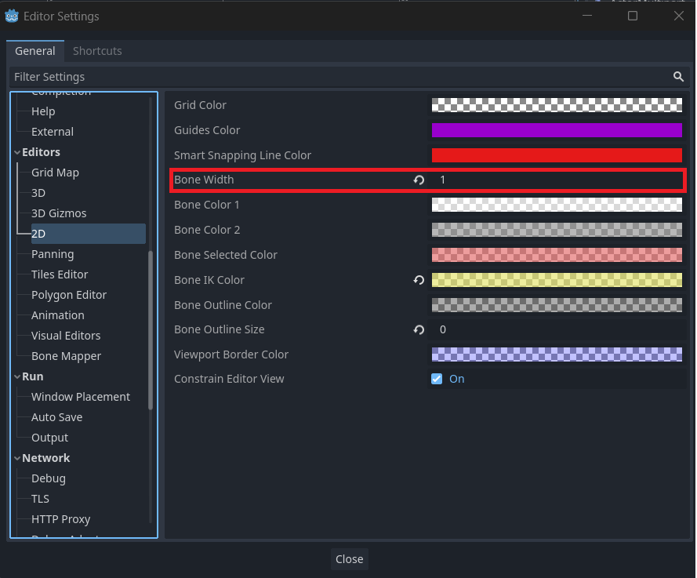Open the Viewport Border Color picker

(x=557, y=354)
